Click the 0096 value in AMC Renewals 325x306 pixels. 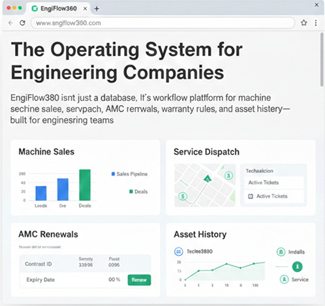[114, 265]
